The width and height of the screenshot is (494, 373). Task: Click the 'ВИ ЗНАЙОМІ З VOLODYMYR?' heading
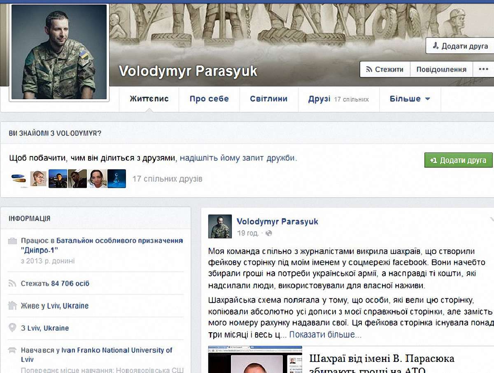click(x=55, y=133)
